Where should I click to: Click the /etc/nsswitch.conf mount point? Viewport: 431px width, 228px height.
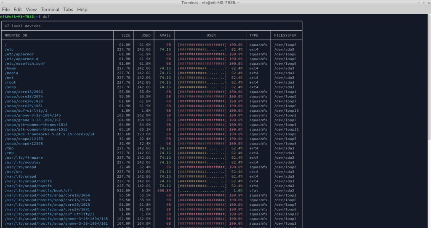click(25, 63)
